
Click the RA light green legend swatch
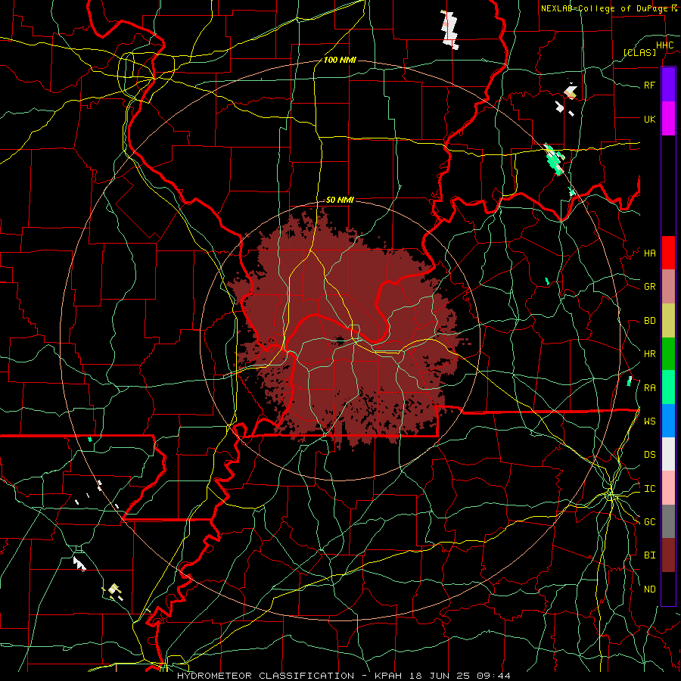pos(668,387)
